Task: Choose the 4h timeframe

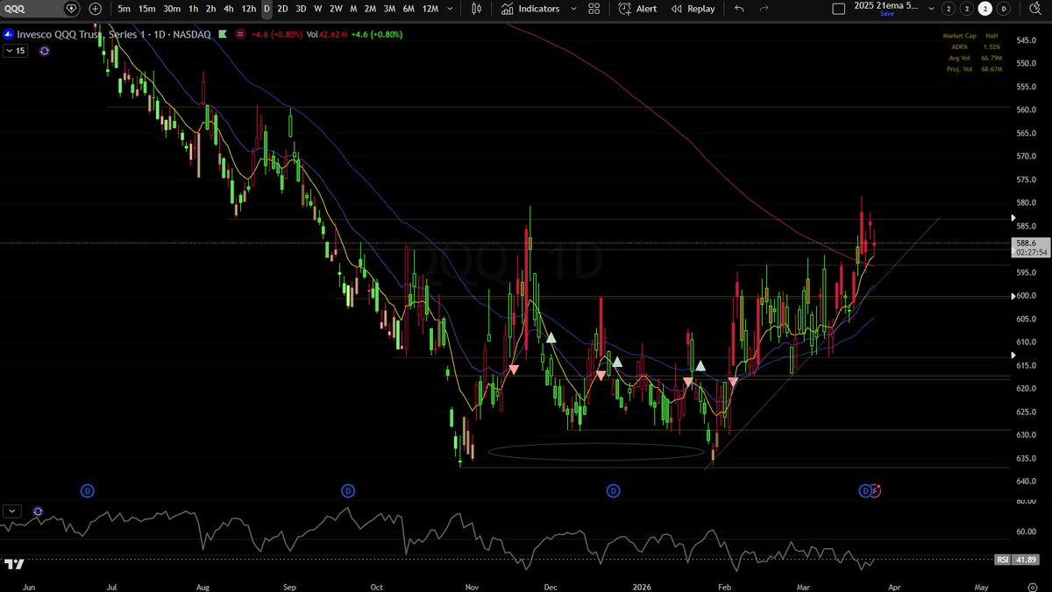Action: coord(228,9)
